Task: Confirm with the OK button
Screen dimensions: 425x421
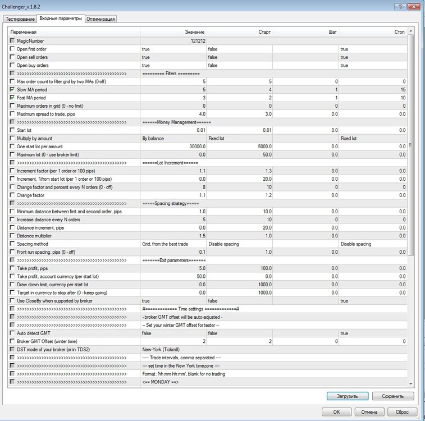Action: (336, 412)
